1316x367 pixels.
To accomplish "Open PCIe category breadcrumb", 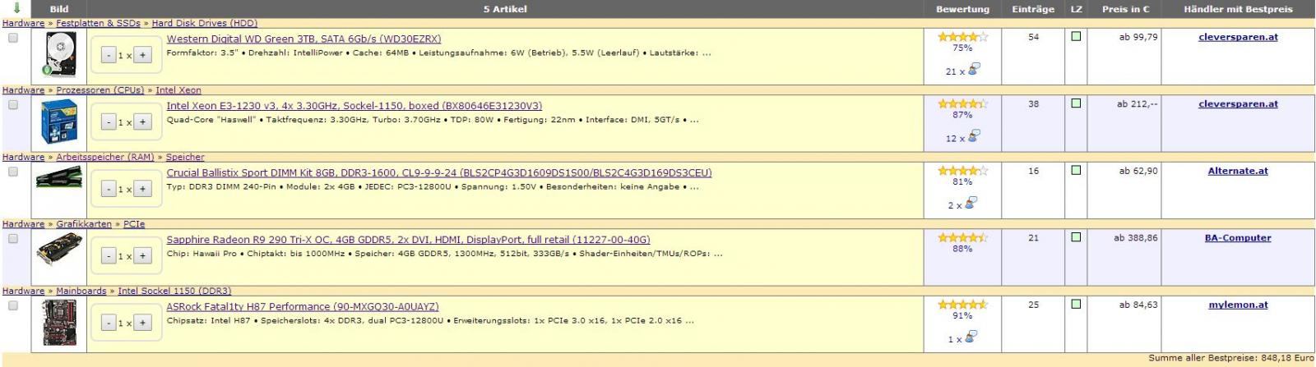I will tap(134, 224).
